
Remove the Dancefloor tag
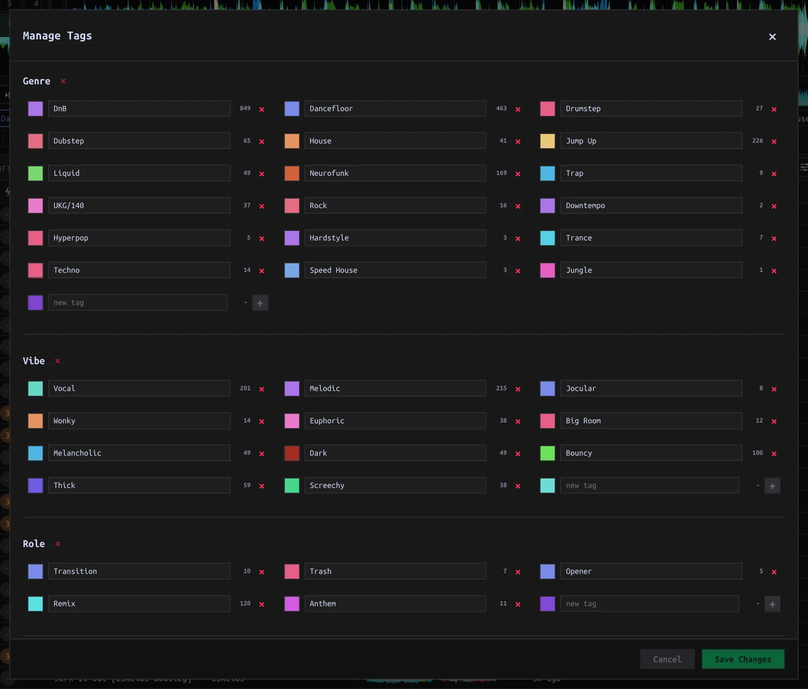pos(518,109)
